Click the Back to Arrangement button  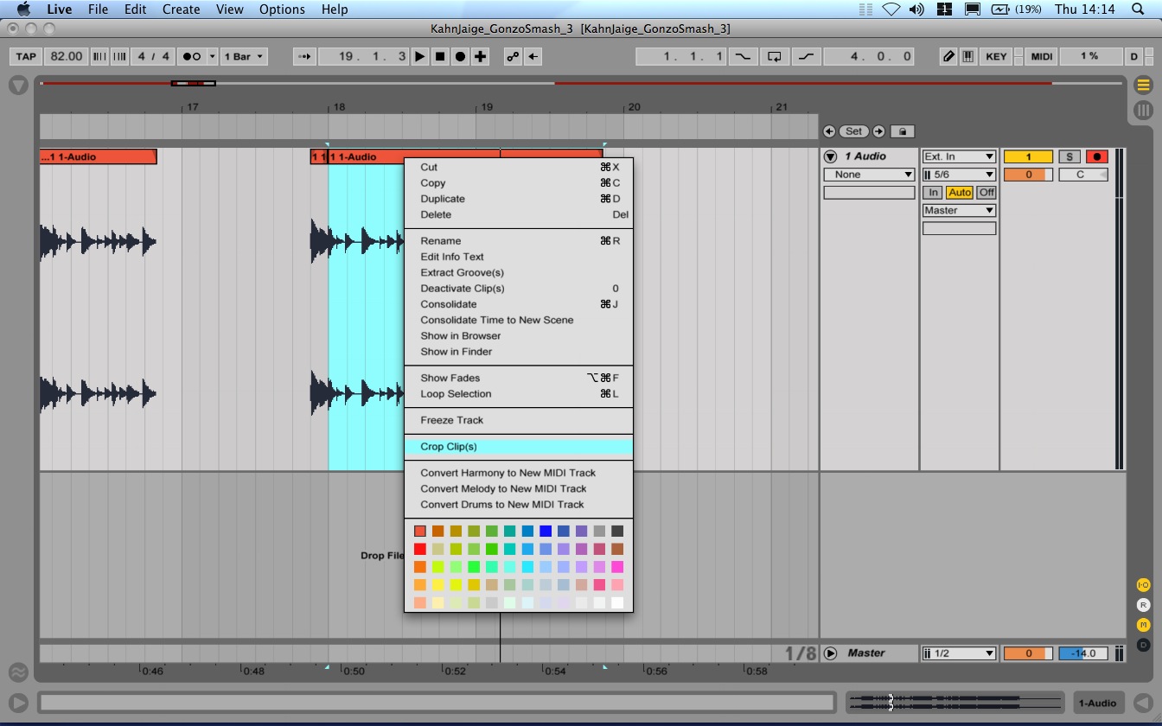[x=533, y=56]
